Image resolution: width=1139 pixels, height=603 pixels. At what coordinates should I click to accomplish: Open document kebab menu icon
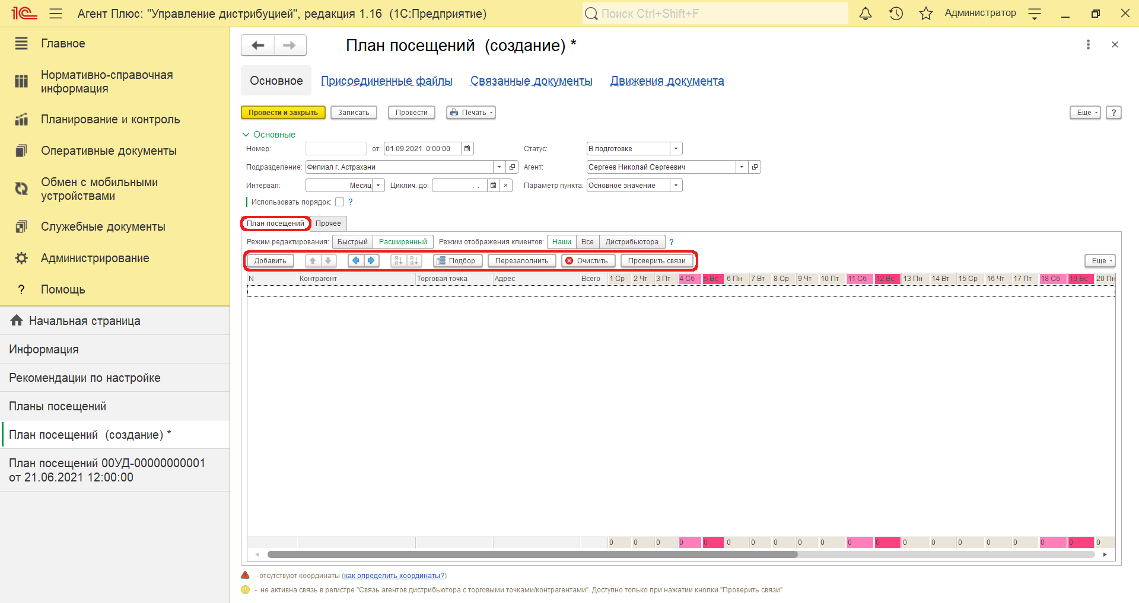click(x=1088, y=44)
